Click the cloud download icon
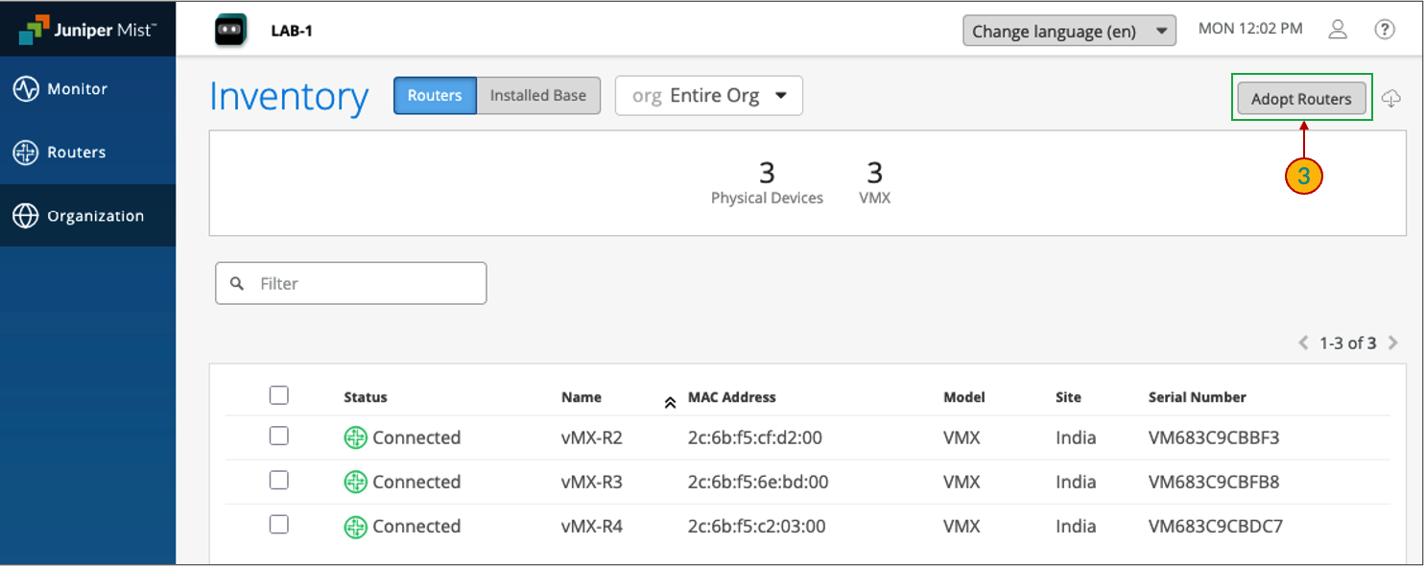 coord(1391,99)
